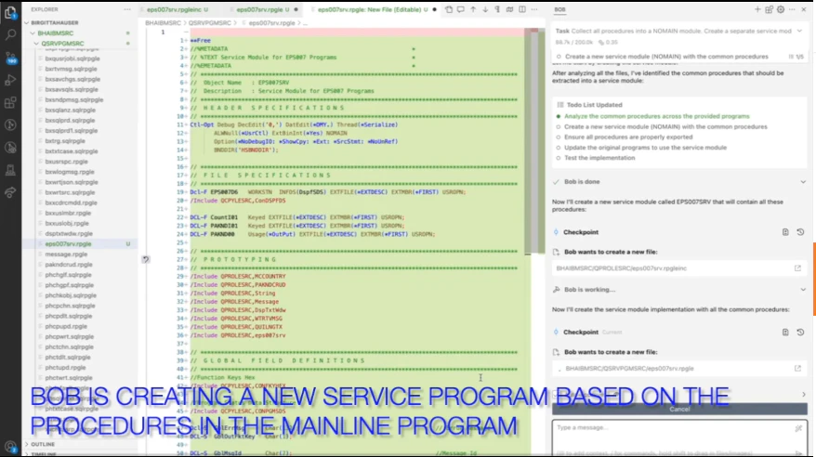Click the open file icon in editor toolbar
Screen dimensions: 816x457
coord(449,9)
